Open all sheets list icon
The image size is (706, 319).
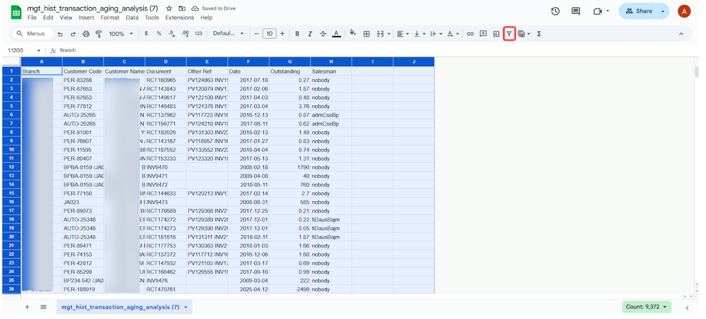tap(43, 307)
